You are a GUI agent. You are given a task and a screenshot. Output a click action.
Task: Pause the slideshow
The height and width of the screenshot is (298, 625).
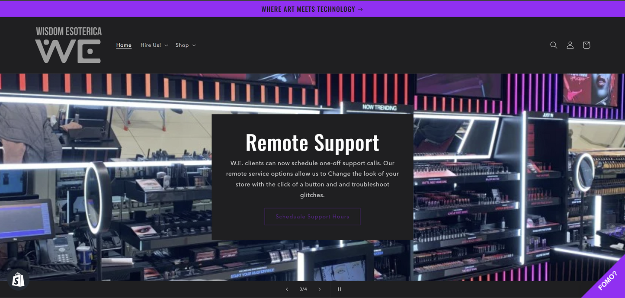(340, 289)
